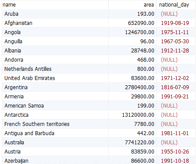
Task: Click area value 13120000.00
Action: tap(138, 115)
